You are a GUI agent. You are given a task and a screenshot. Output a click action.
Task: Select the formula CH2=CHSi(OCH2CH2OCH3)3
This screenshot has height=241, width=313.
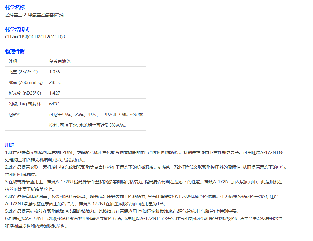35,37
